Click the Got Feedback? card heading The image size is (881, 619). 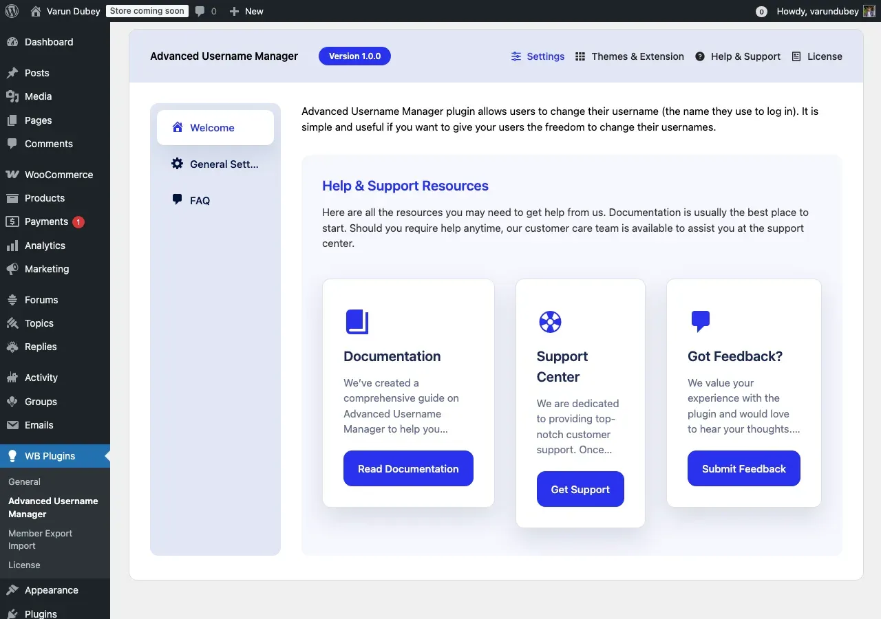pyautogui.click(x=735, y=356)
